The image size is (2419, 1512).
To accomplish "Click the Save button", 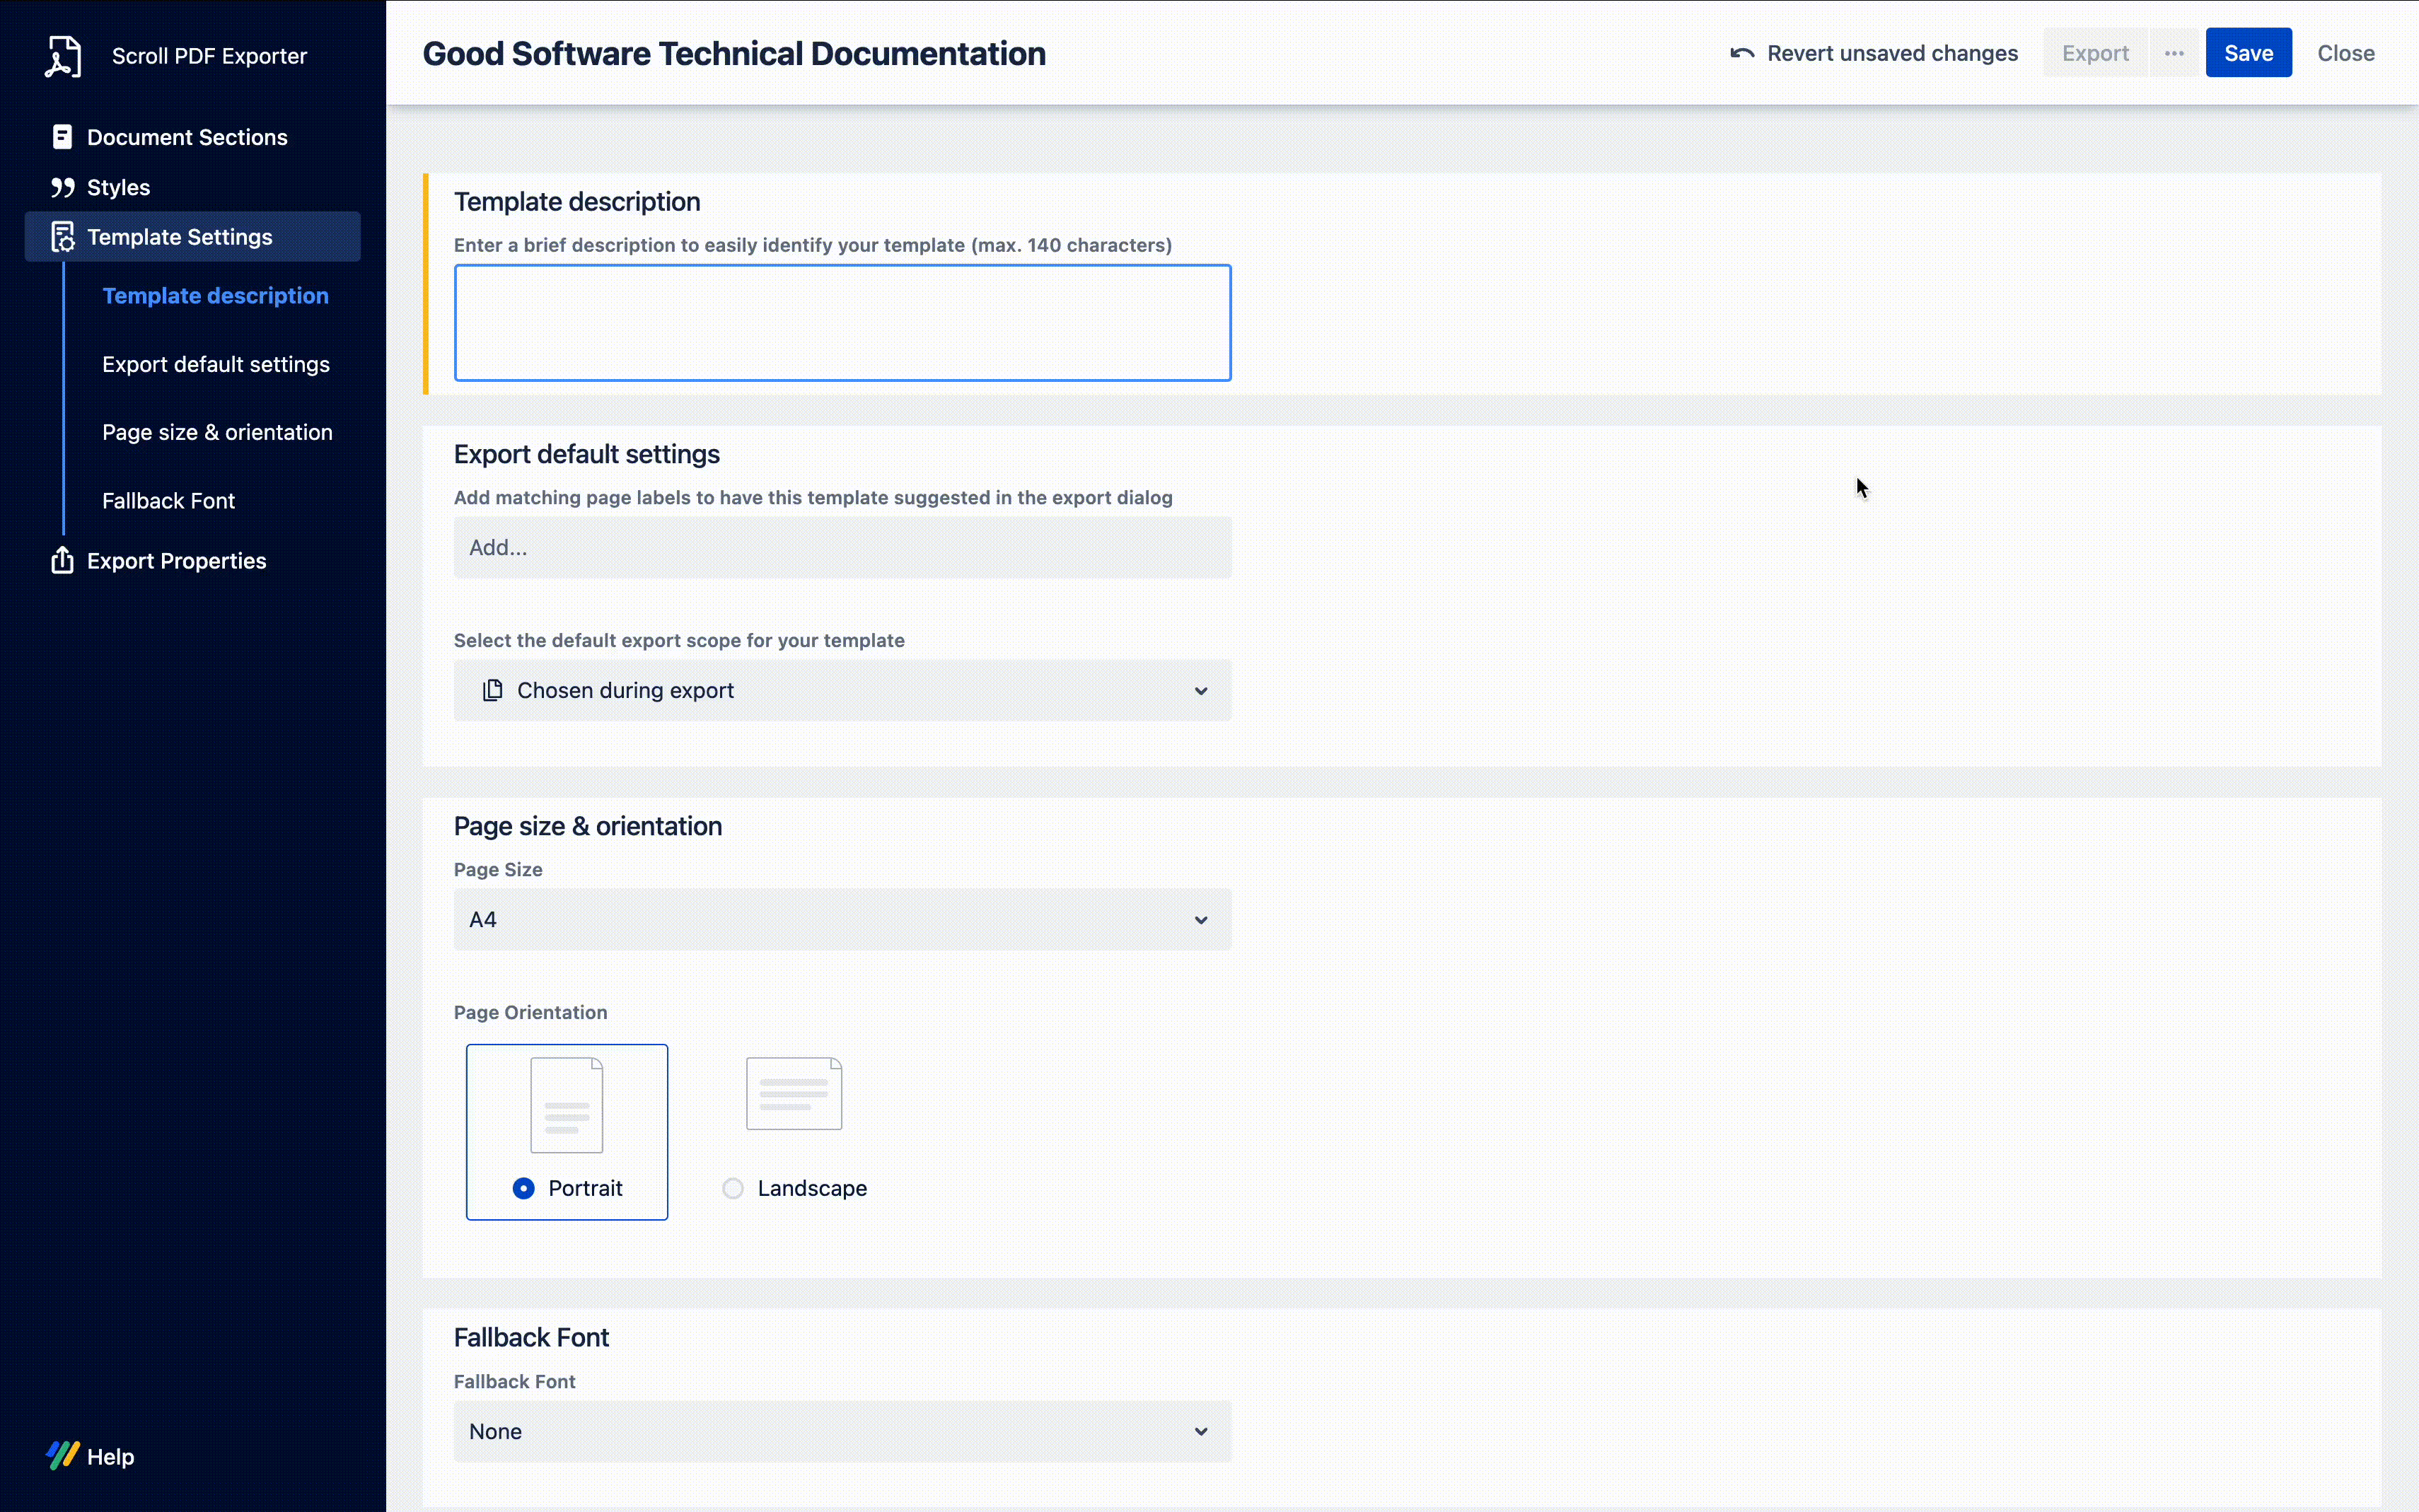I will coord(2248,53).
